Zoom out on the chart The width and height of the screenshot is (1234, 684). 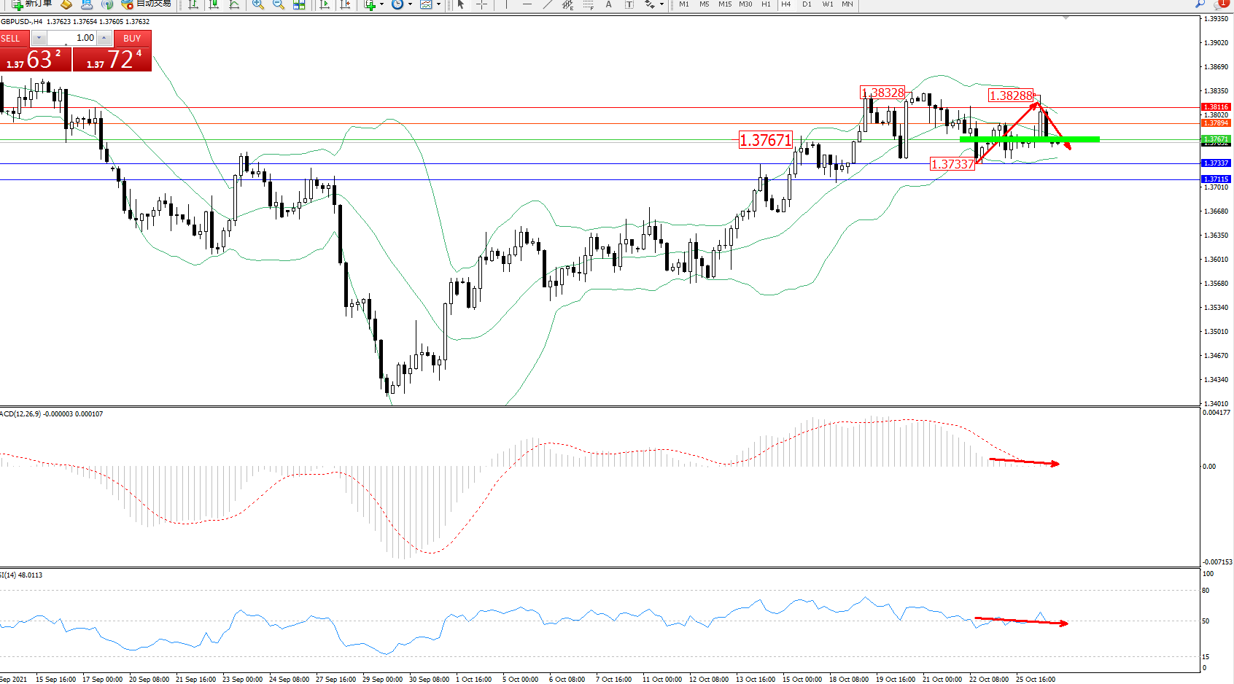coord(278,4)
